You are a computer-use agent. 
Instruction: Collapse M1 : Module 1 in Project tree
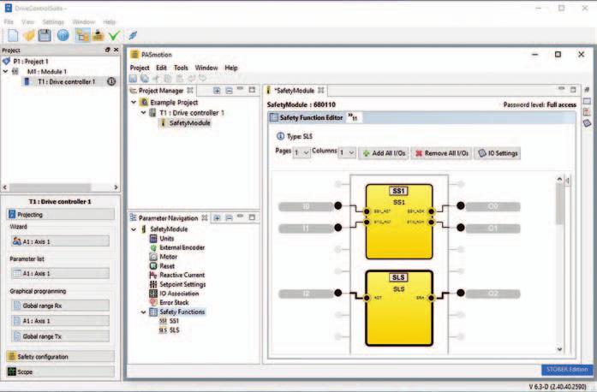(x=5, y=71)
